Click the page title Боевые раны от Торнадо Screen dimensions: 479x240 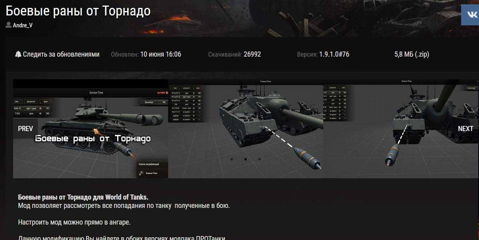pyautogui.click(x=78, y=11)
